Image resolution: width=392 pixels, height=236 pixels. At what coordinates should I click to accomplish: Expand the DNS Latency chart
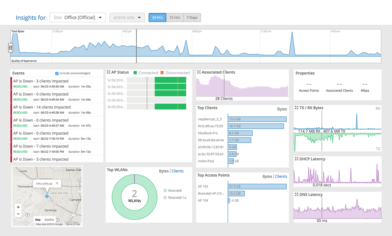point(297,195)
